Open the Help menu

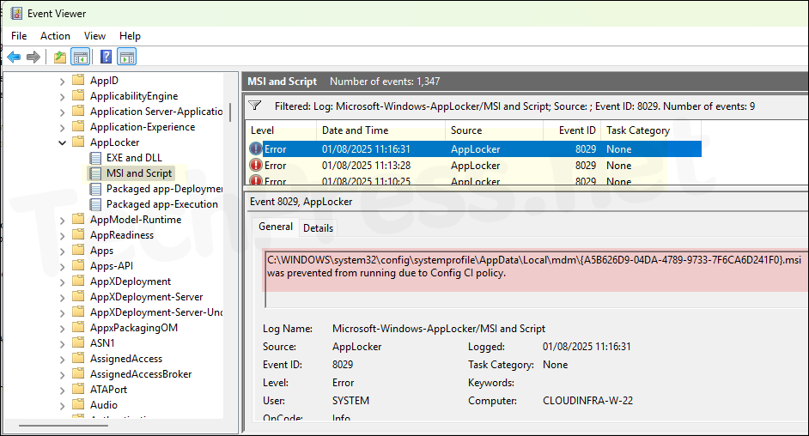[x=130, y=35]
